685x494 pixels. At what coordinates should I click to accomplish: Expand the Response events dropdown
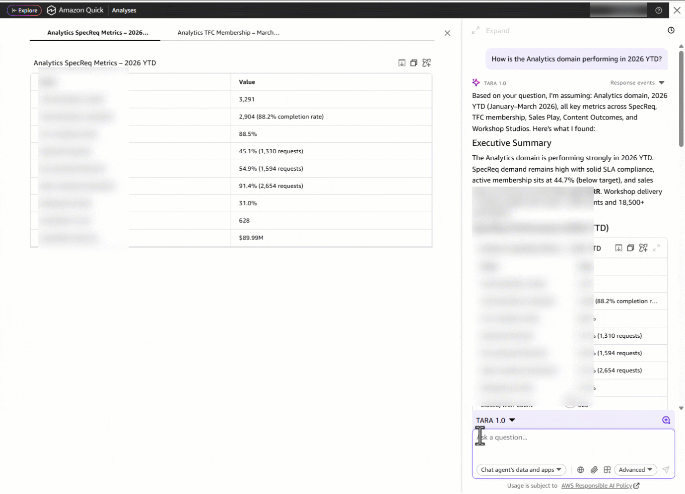[637, 83]
